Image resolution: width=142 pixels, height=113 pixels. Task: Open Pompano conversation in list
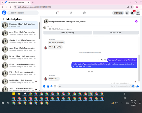pos(19,25)
